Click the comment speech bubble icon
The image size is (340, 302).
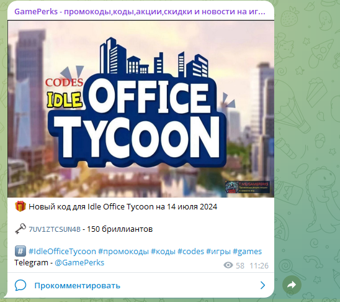click(20, 285)
